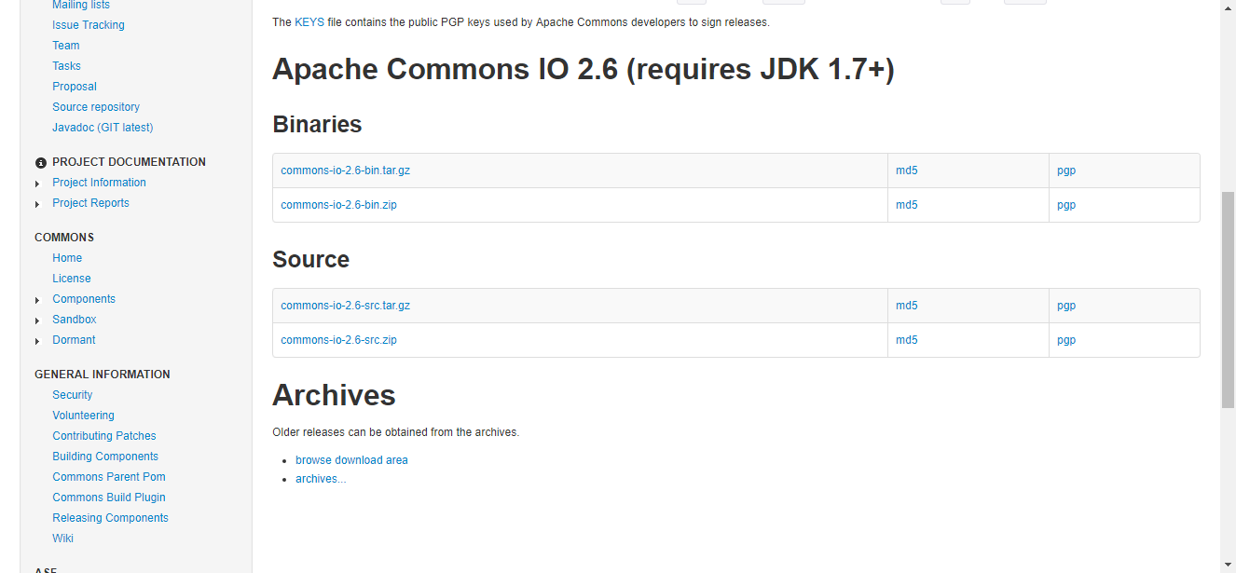Viewport: 1236px width, 573px height.
Task: Download commons-io-2.6-bin.tar.gz
Action: coord(346,171)
